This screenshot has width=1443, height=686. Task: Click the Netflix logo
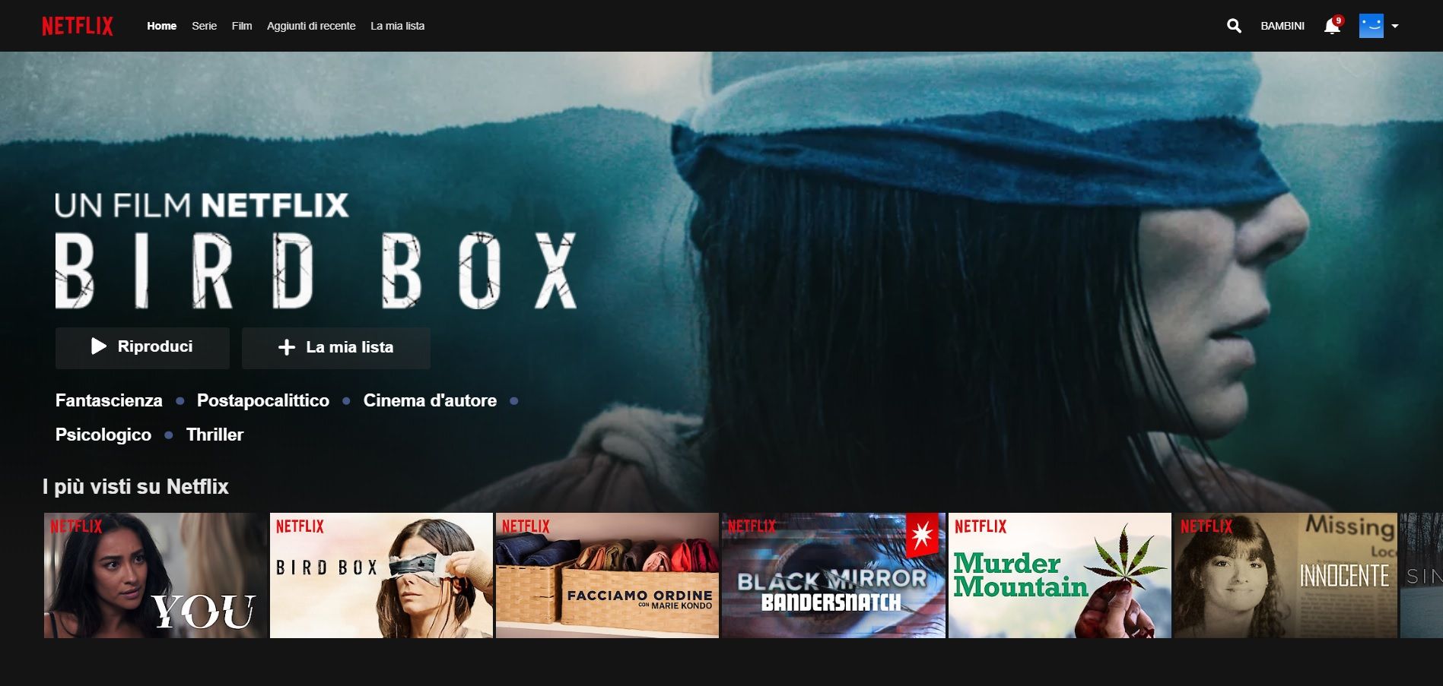(x=78, y=26)
